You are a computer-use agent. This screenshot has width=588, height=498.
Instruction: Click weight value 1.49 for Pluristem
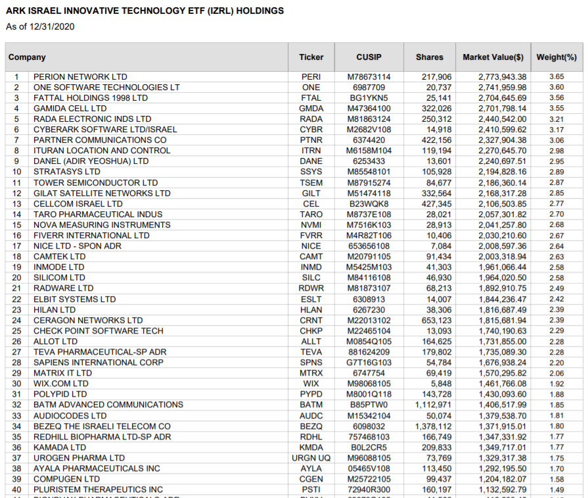(556, 489)
